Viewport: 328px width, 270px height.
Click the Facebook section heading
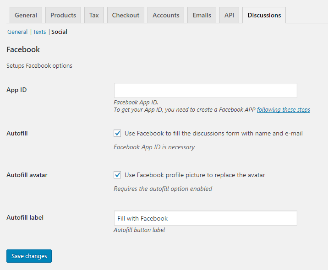23,49
